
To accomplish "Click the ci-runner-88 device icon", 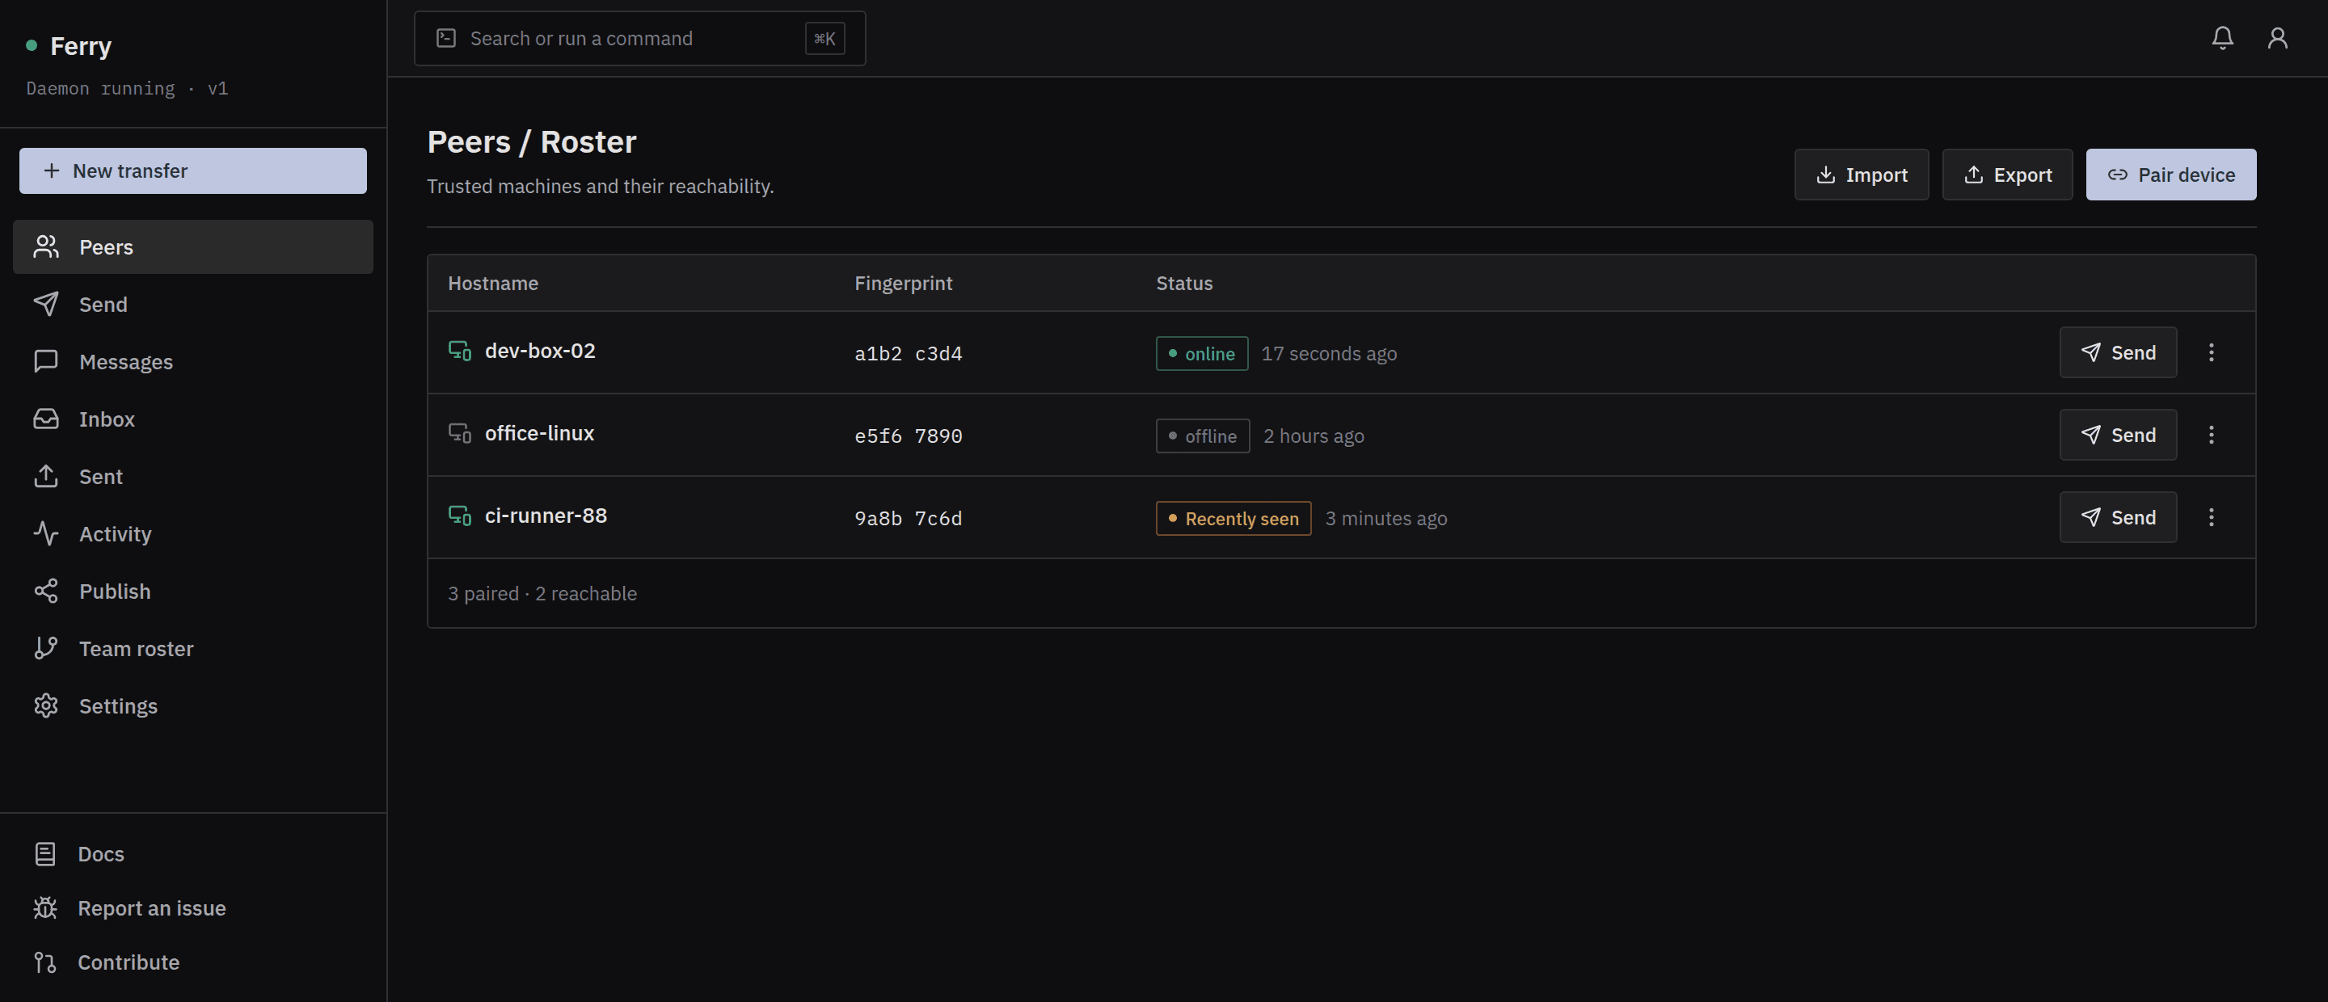I will coord(460,515).
